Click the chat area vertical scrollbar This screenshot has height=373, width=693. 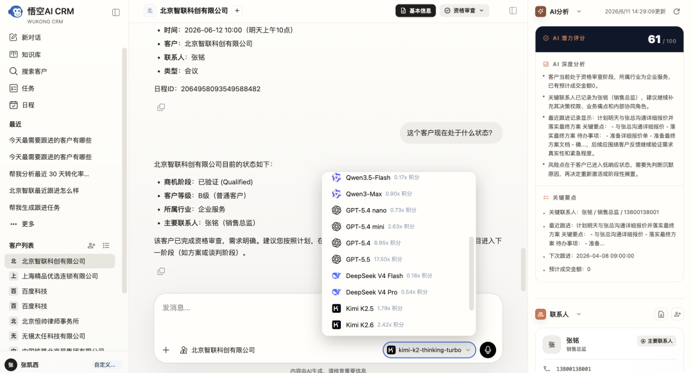[x=524, y=270]
